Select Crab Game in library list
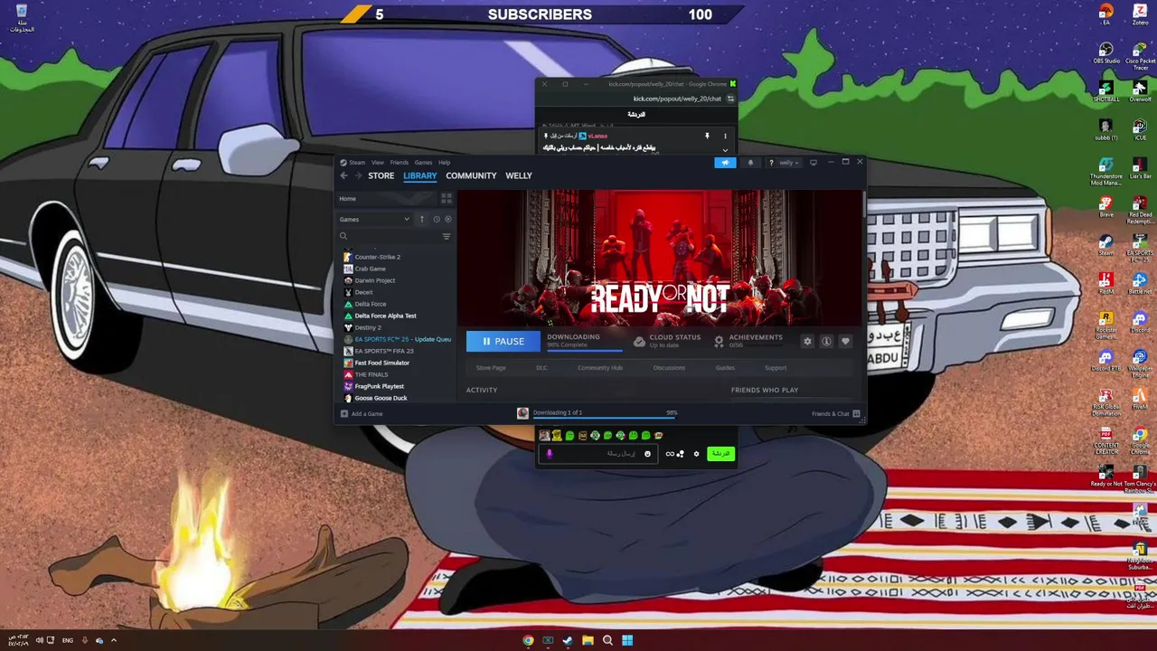The image size is (1157, 651). click(x=370, y=269)
